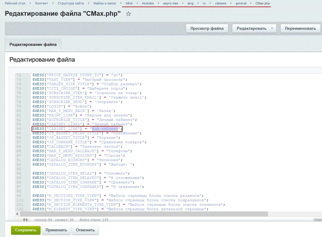The image size is (322, 237).
Task: Click code line with PRINT_LINK
Action: tap(82, 115)
